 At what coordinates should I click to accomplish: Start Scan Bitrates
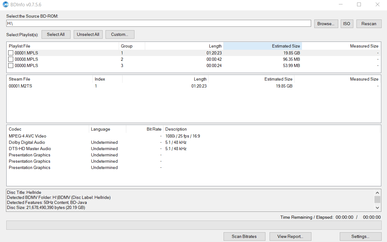click(x=244, y=236)
